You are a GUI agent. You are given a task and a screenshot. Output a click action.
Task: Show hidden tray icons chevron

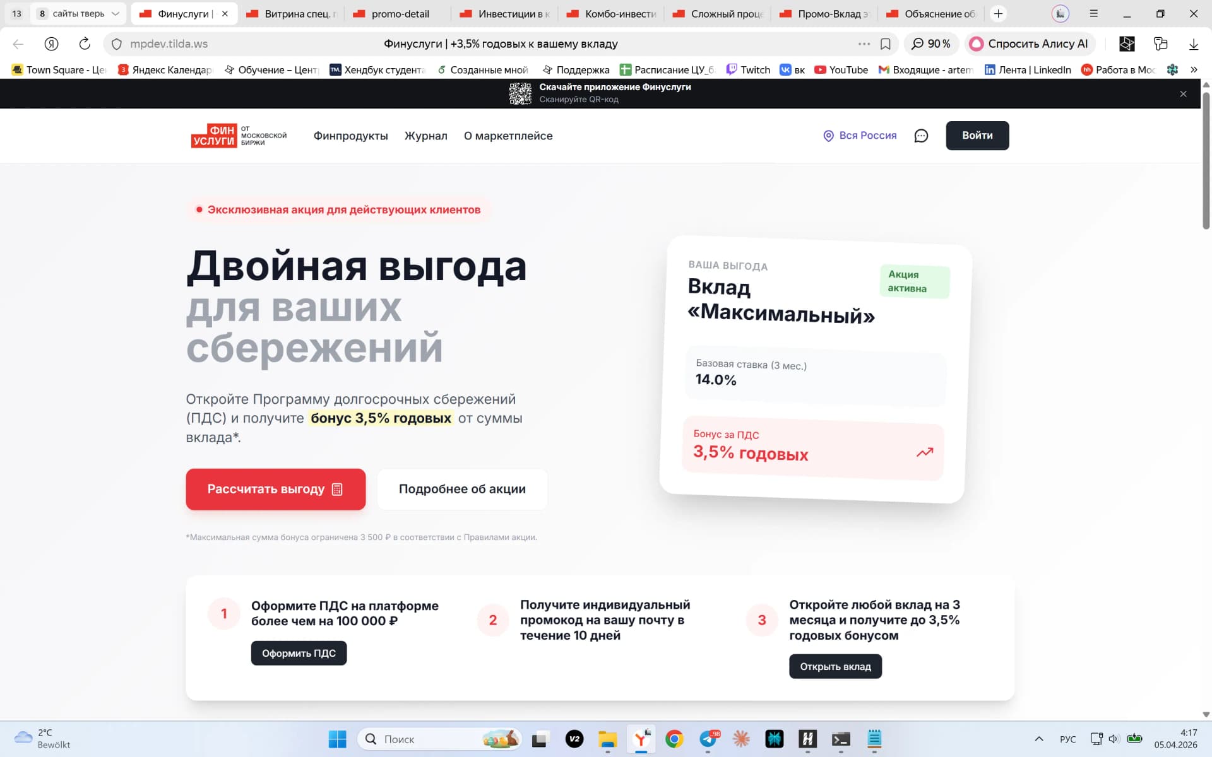coord(1038,739)
